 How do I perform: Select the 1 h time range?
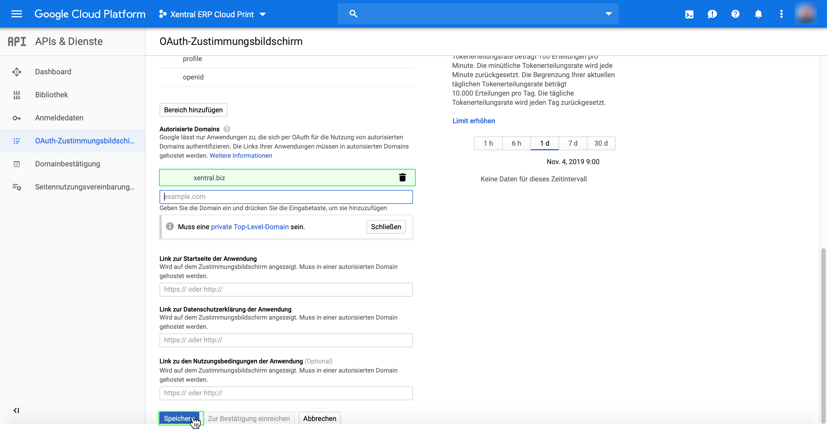tap(488, 143)
